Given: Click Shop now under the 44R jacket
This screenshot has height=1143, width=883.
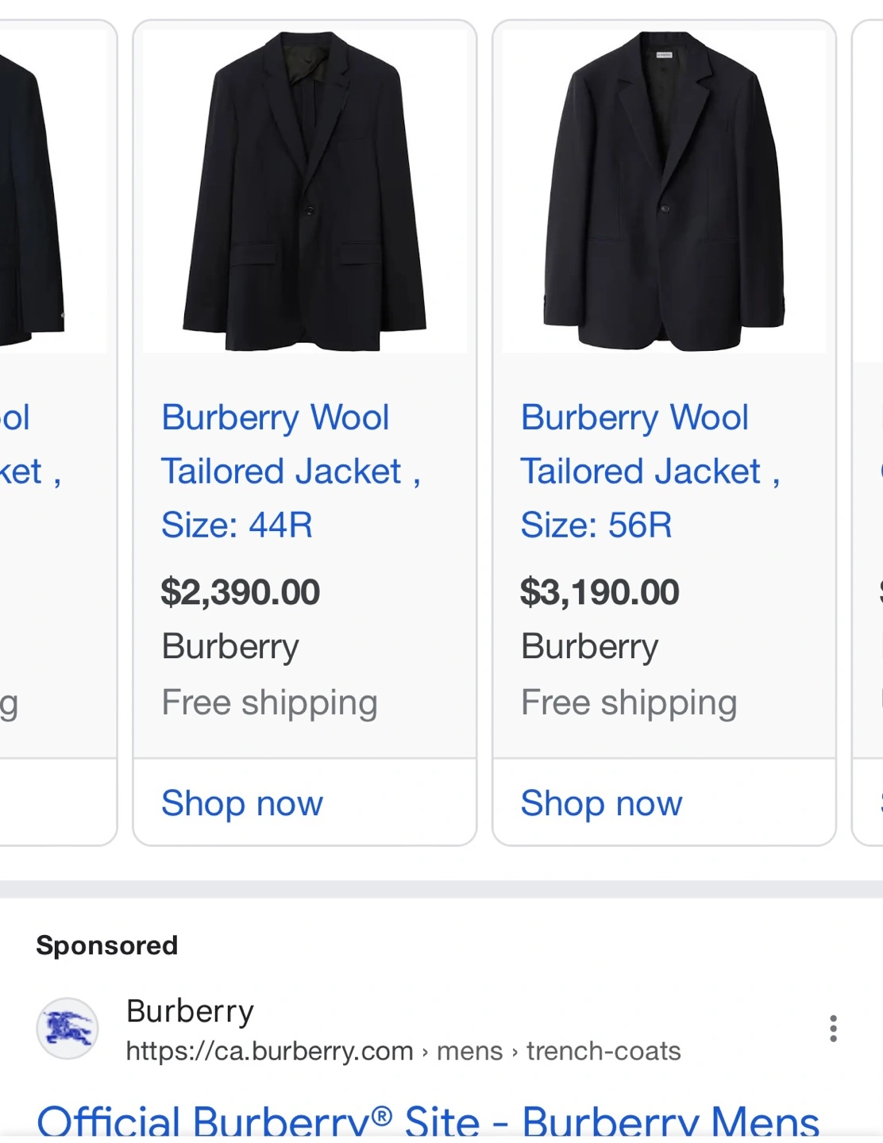Looking at the screenshot, I should click(242, 803).
